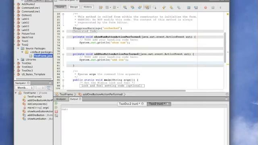Collapse the Source Packages node
Image resolution: width=258 pixels, height=145 pixels.
click(18, 48)
